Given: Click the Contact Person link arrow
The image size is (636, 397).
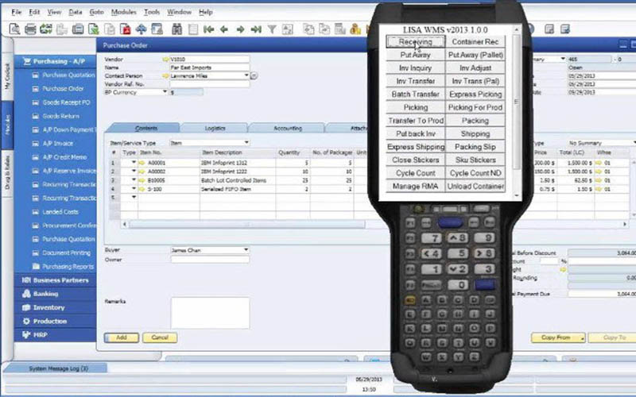Looking at the screenshot, I should coord(165,75).
